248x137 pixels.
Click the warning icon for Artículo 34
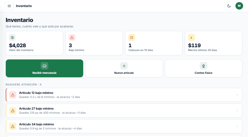coord(13,126)
